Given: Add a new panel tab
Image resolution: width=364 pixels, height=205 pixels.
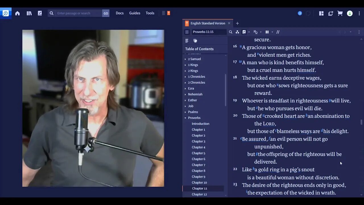Looking at the screenshot, I should coord(237,23).
